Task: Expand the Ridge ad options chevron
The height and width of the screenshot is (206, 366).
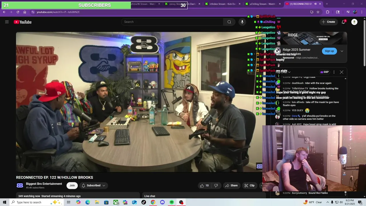Action: point(342,51)
